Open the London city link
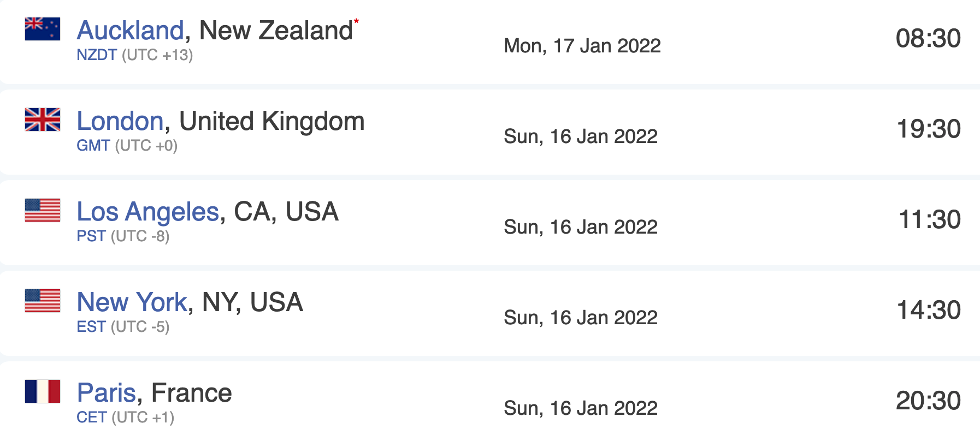Screen dimensions: 980x441 (x=120, y=121)
